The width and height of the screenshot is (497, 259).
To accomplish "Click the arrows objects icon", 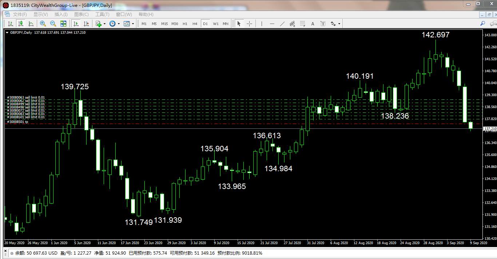I will pyautogui.click(x=333, y=24).
